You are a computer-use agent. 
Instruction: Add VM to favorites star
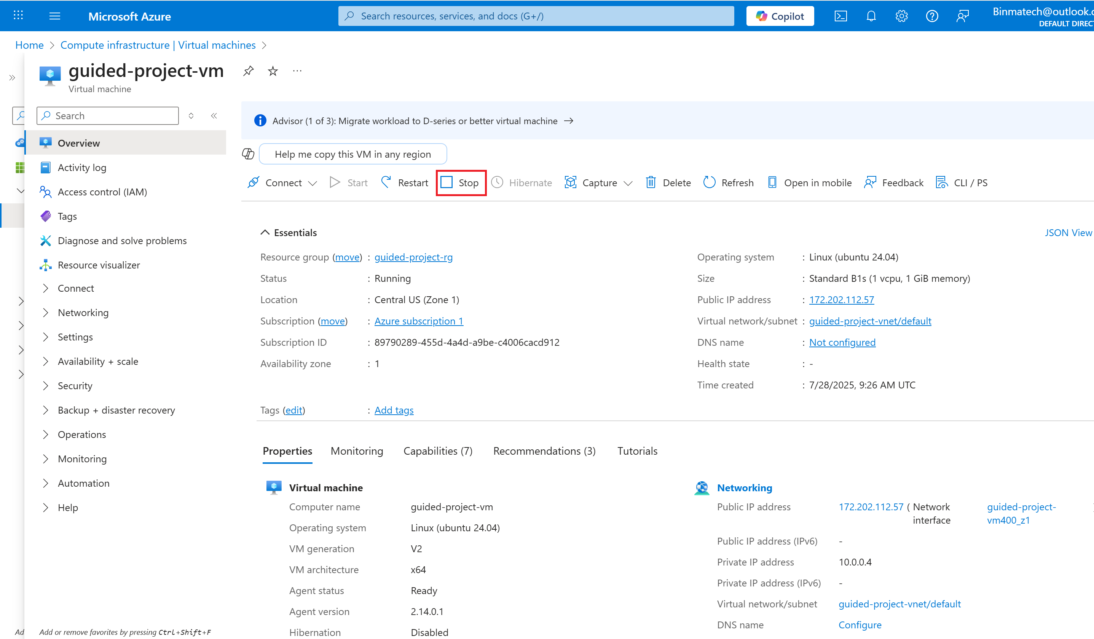point(273,71)
